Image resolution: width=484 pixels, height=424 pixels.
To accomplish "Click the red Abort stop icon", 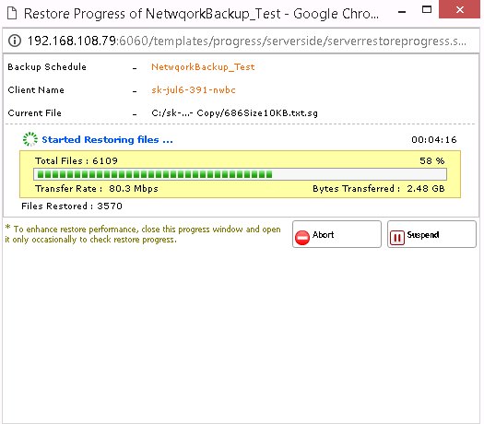I will click(301, 238).
